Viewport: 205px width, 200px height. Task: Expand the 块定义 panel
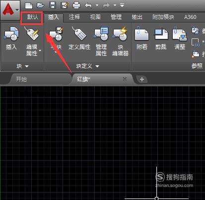[88, 66]
